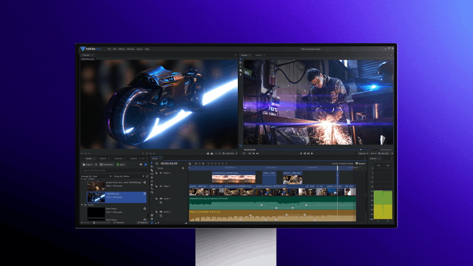The image size is (473, 266).
Task: Select the Lightbike.png thumbnail
Action: tap(96, 197)
